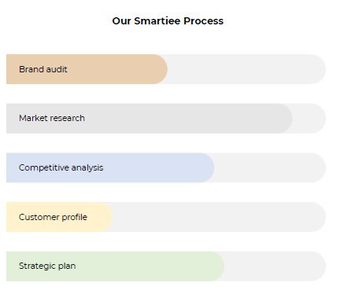Click the unfilled part of Strategic plan bar
Image resolution: width=348 pixels, height=294 pixels.
click(275, 266)
